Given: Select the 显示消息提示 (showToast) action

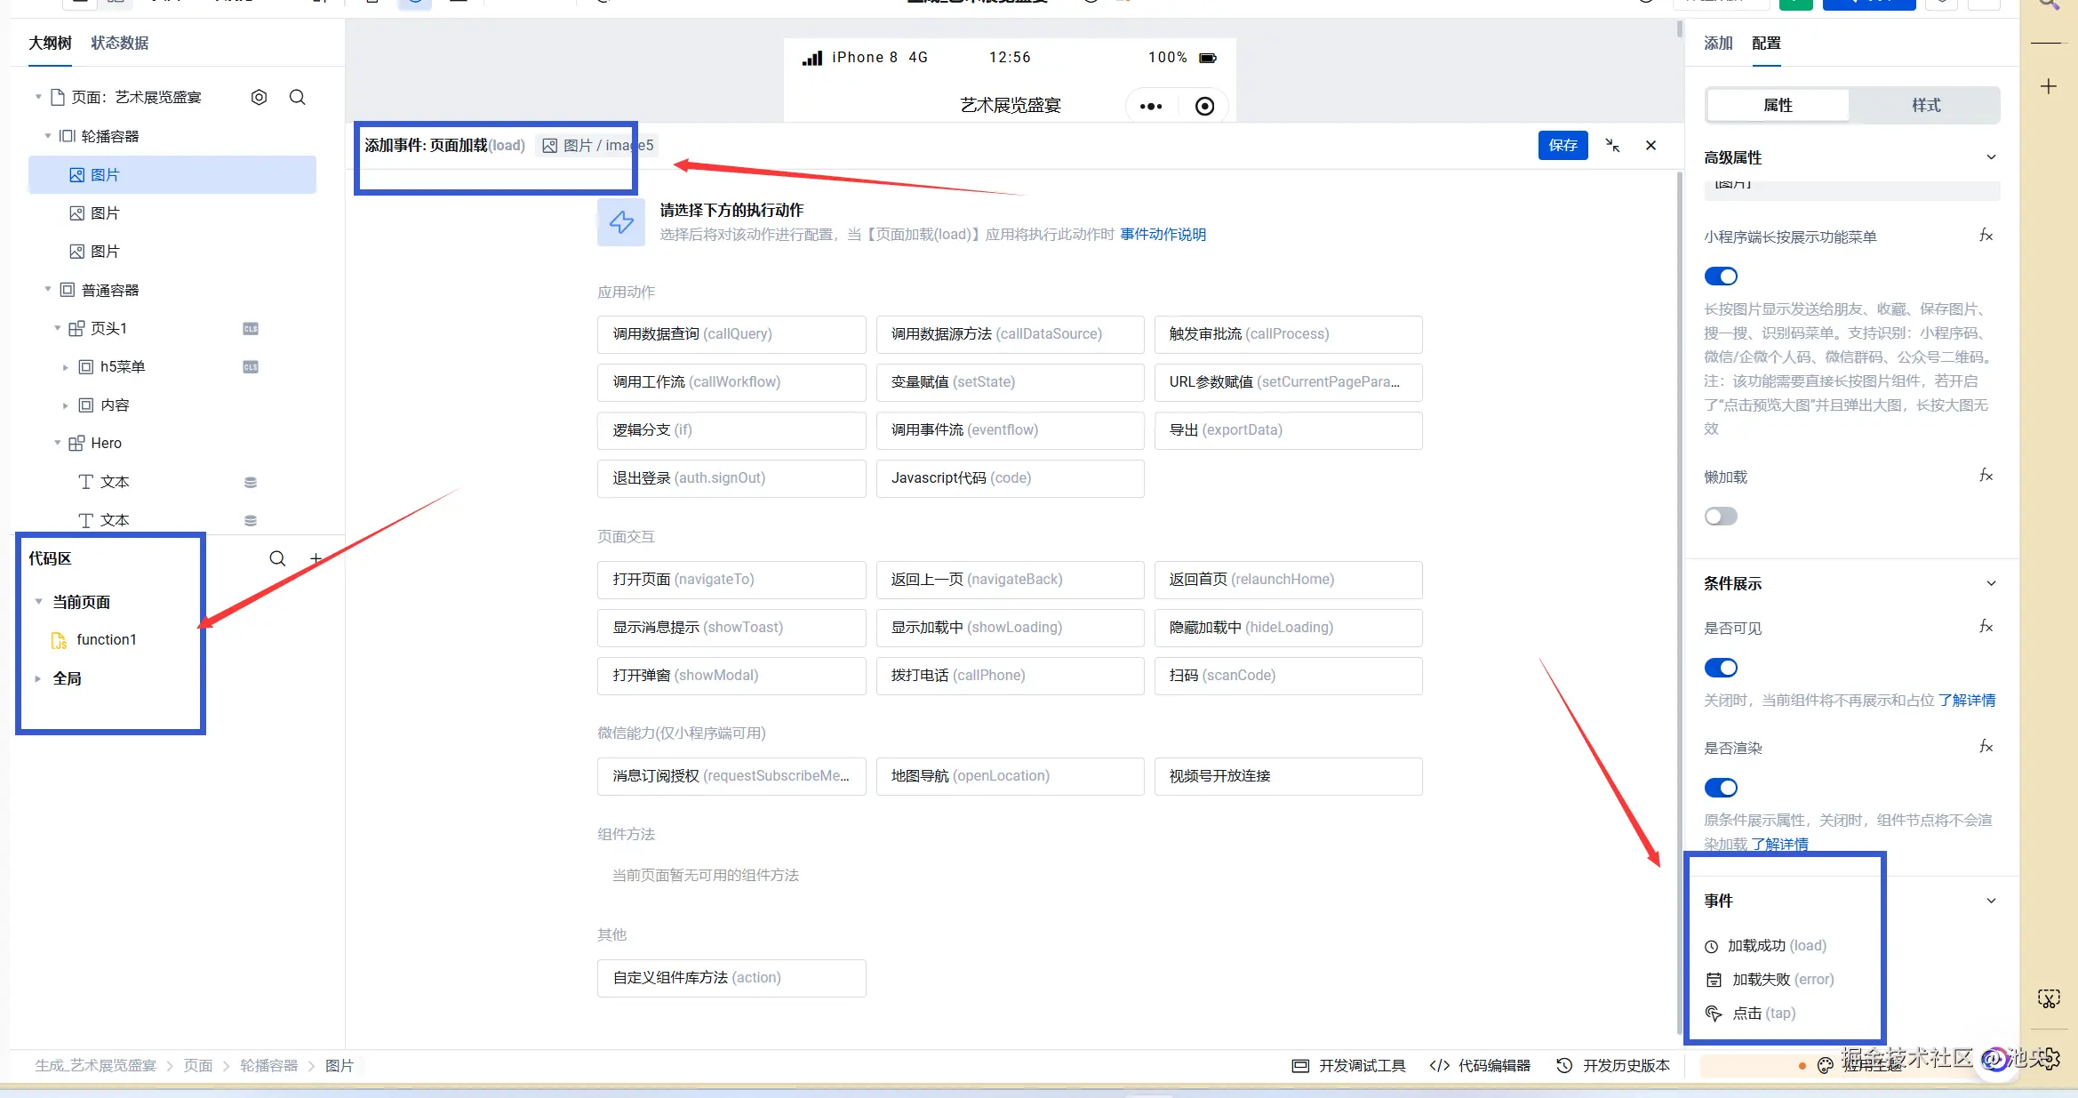Looking at the screenshot, I should click(x=731, y=628).
